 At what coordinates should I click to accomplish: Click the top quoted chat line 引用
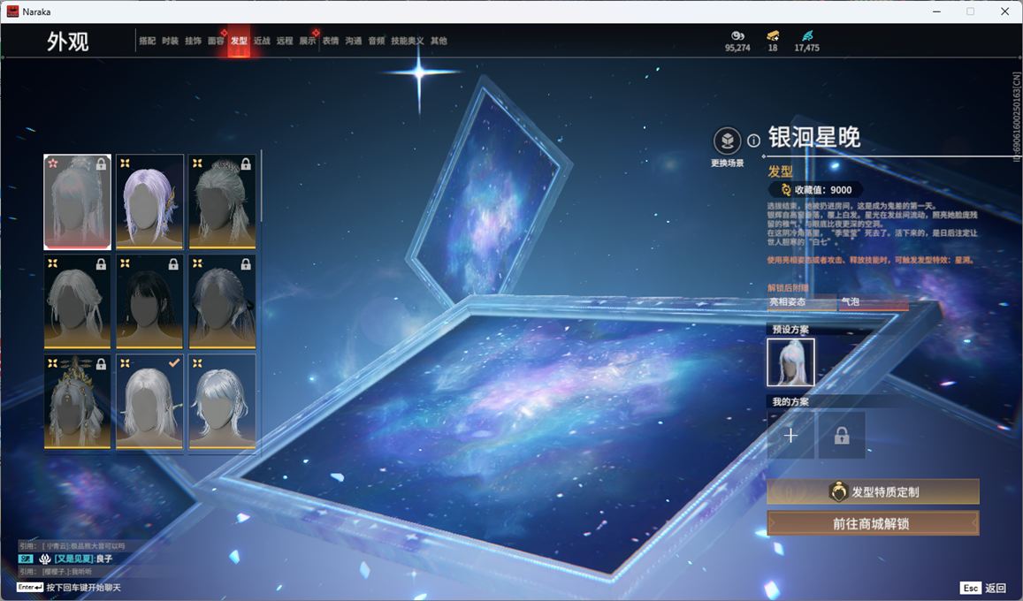click(x=72, y=545)
